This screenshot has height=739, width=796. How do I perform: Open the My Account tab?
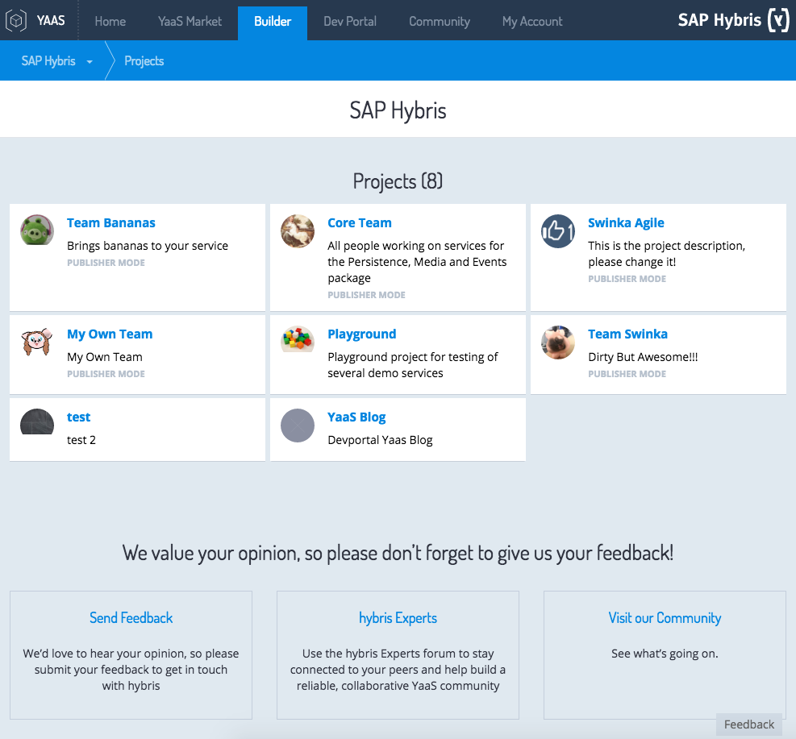532,21
